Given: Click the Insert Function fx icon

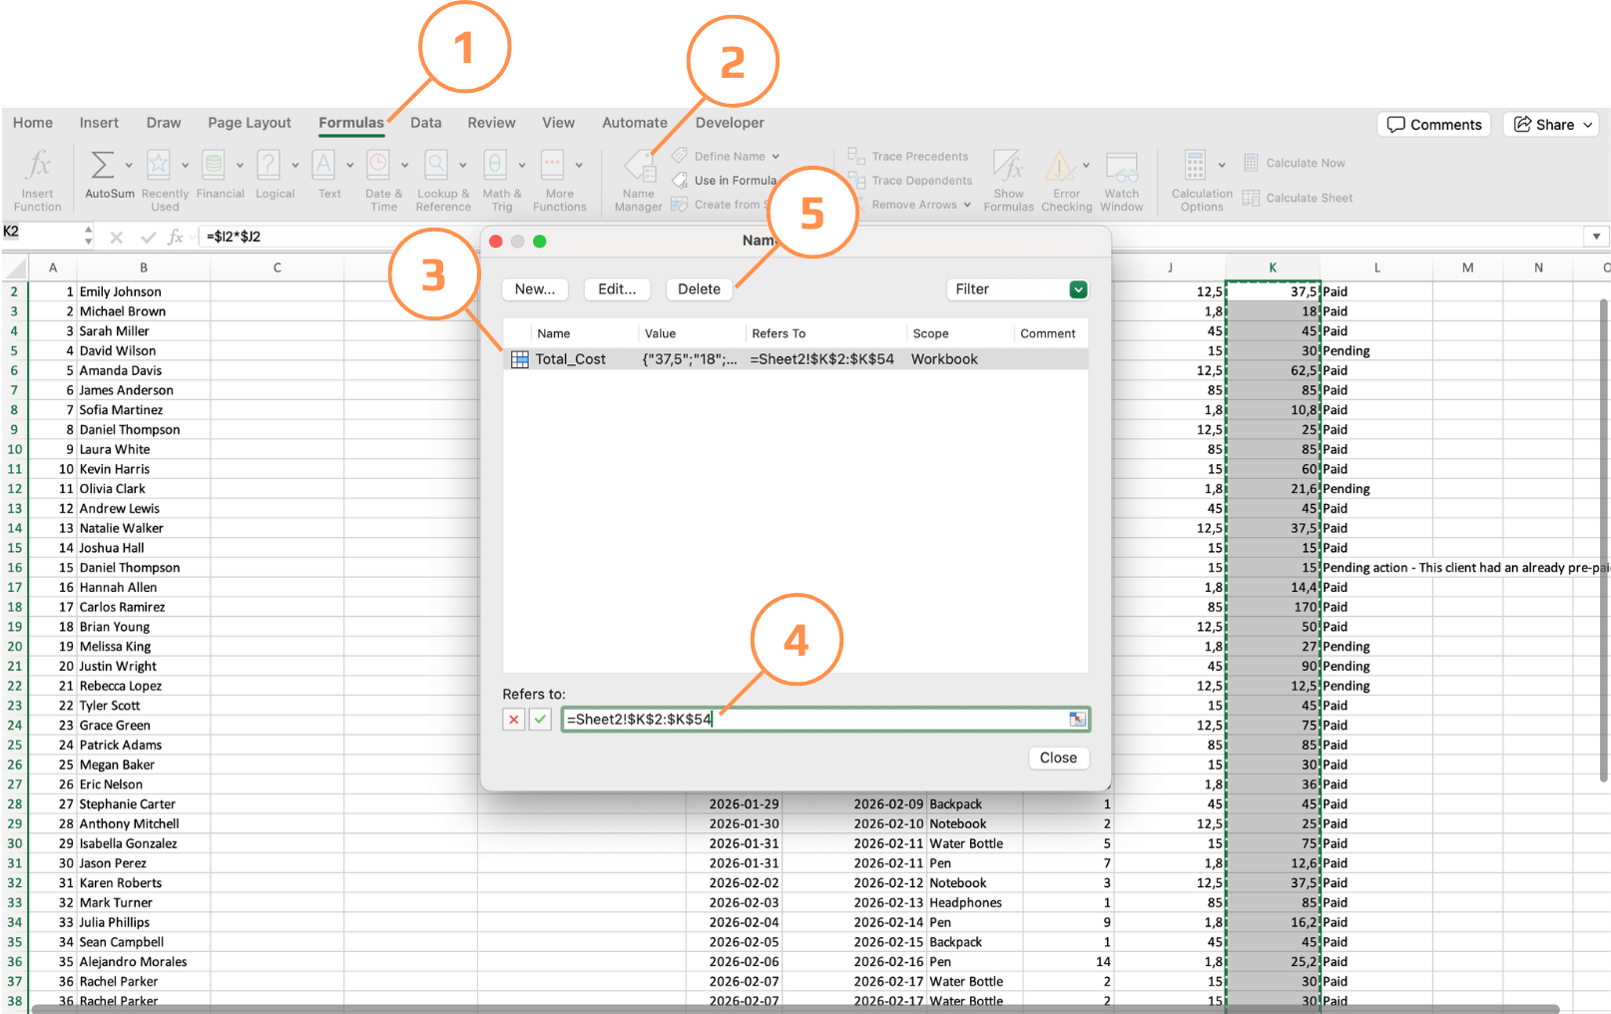Looking at the screenshot, I should (x=38, y=166).
